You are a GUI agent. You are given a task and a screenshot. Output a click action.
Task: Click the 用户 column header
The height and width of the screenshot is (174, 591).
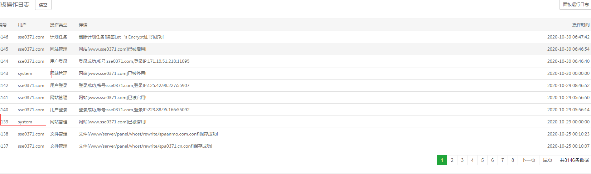(x=22, y=25)
